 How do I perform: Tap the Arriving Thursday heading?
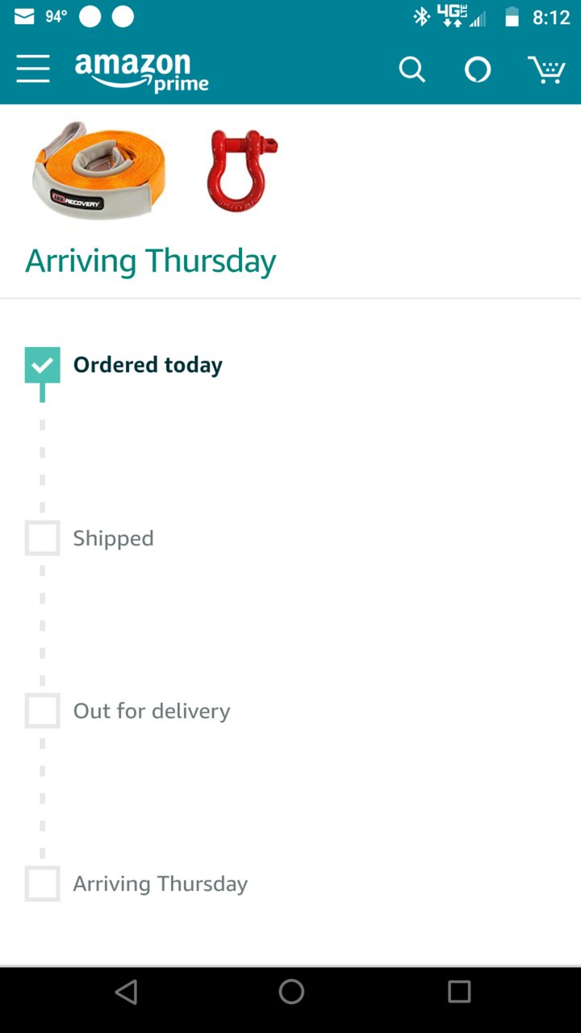(x=151, y=261)
